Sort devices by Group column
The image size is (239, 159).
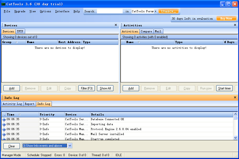pos(14,42)
